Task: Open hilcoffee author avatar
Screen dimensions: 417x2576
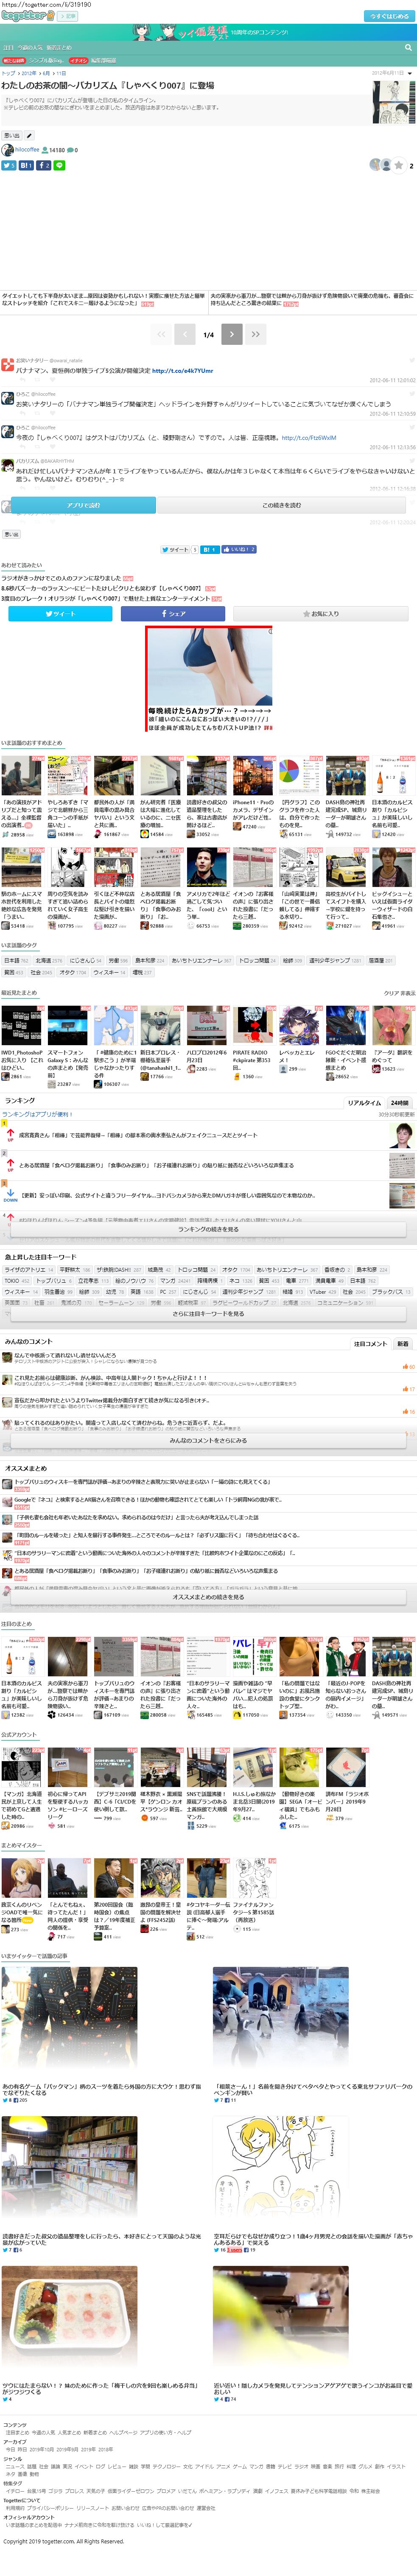Action: [x=8, y=150]
